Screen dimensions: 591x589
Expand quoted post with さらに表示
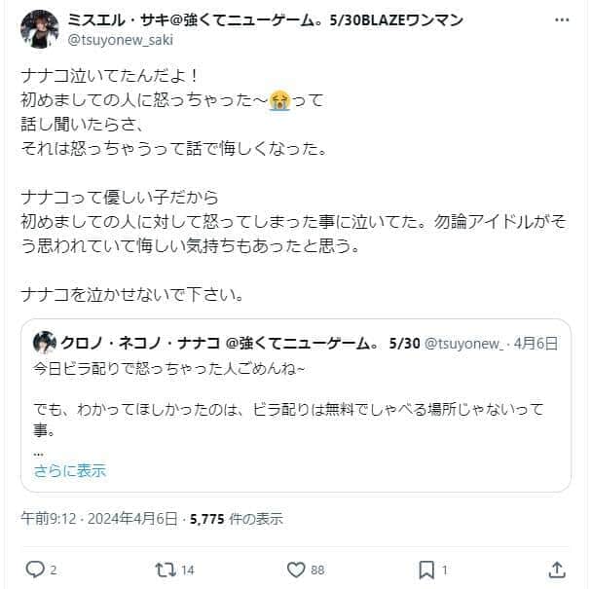pyautogui.click(x=70, y=470)
